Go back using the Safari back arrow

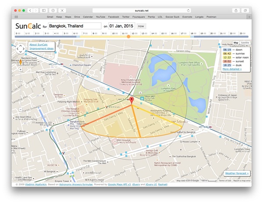pos(30,10)
